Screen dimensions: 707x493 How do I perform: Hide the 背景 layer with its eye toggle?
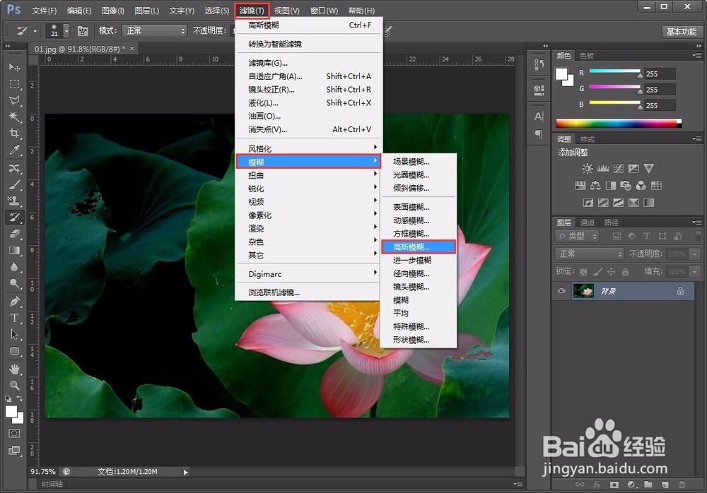click(x=561, y=290)
